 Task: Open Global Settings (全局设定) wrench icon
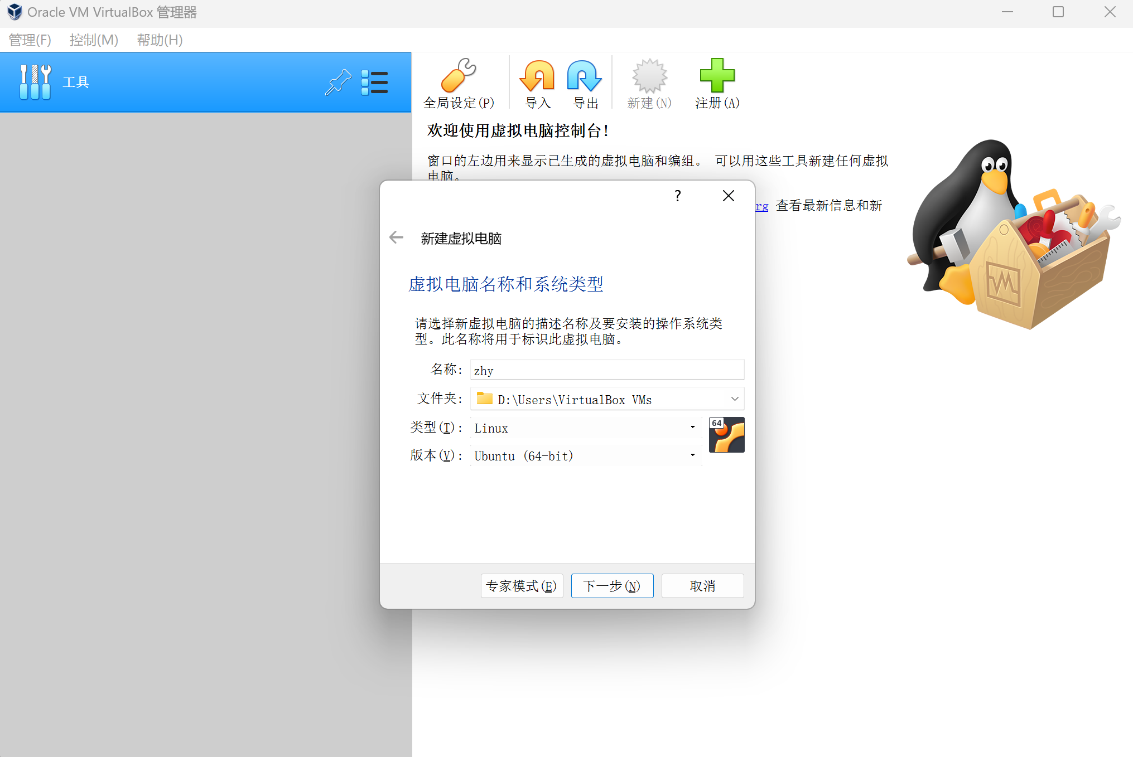click(x=459, y=75)
